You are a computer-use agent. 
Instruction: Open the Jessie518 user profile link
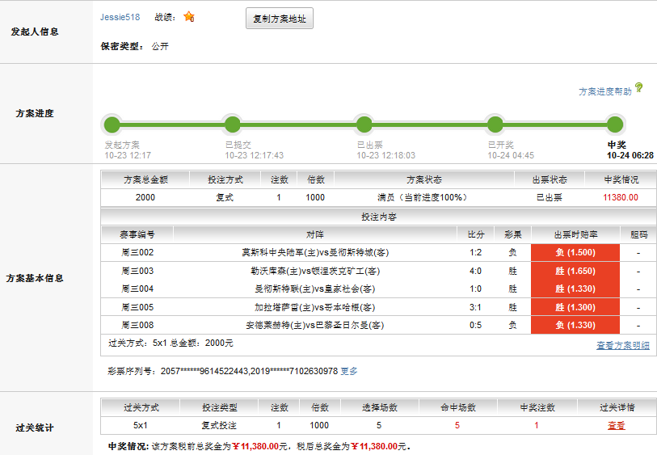coord(120,17)
